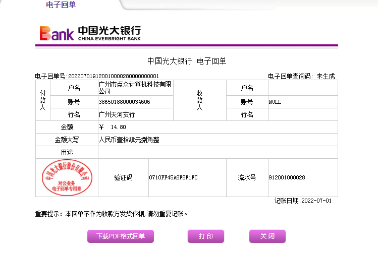Click the serial number 912001000028

pyautogui.click(x=287, y=177)
